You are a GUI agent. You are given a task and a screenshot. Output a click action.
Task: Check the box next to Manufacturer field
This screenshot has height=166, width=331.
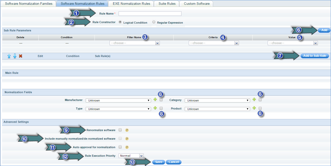click(x=161, y=100)
